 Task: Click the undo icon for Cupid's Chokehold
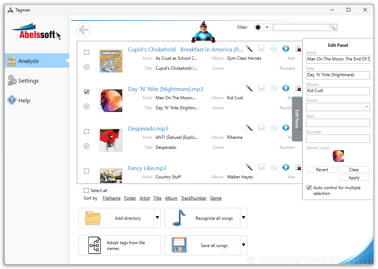(273, 49)
